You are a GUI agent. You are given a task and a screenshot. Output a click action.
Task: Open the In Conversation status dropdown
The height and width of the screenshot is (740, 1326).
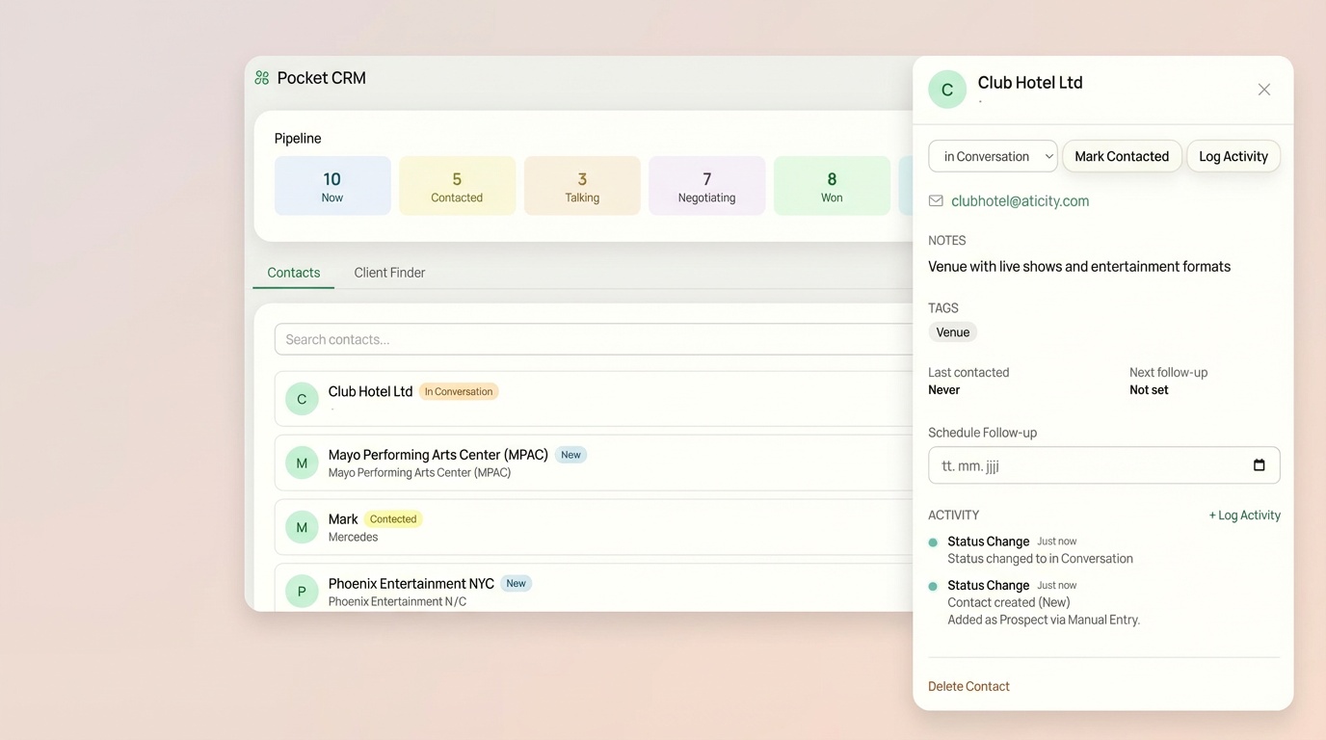coord(993,156)
